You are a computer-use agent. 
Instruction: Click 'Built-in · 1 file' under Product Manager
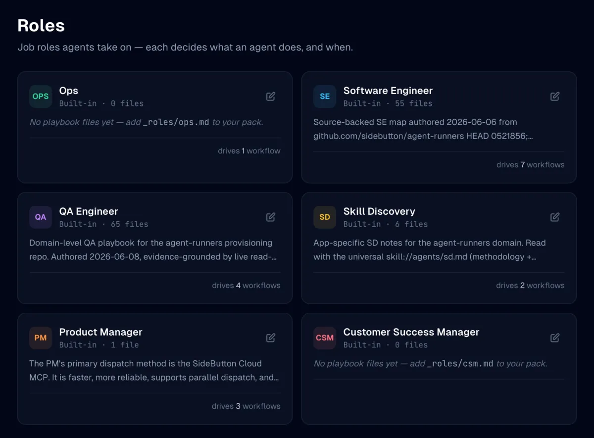point(99,345)
